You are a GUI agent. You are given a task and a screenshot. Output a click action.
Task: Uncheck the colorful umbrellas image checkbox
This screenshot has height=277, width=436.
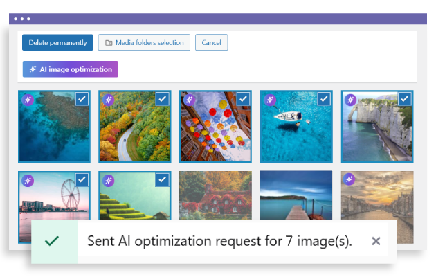[x=244, y=99]
